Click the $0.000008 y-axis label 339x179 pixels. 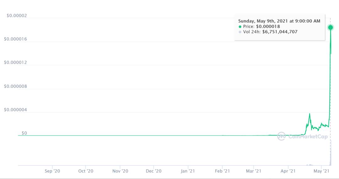[x=15, y=87]
